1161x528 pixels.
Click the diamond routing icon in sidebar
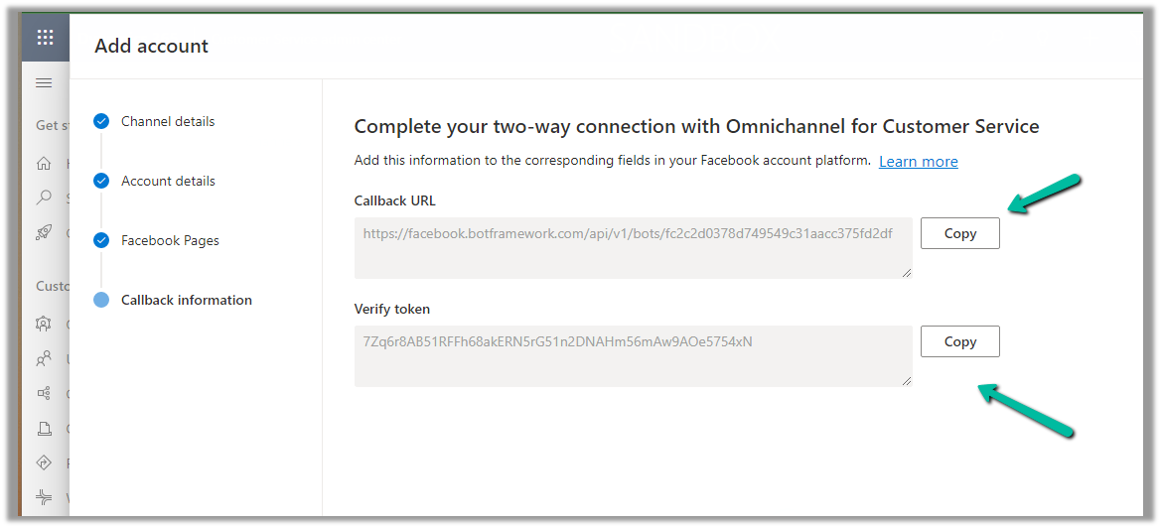[44, 462]
